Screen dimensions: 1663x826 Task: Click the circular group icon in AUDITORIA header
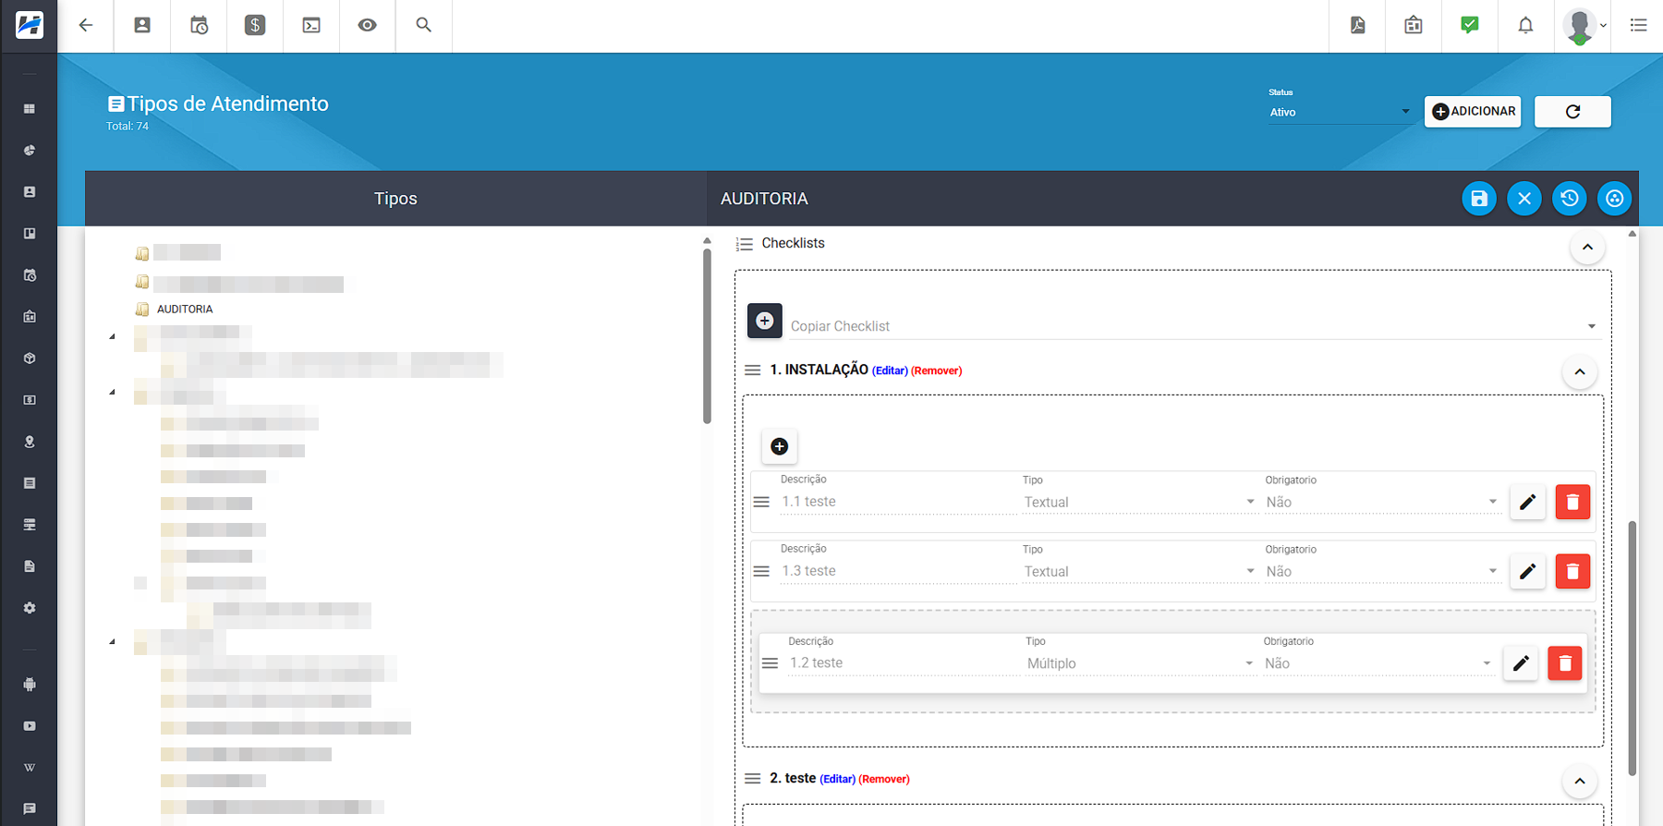pyautogui.click(x=1615, y=199)
